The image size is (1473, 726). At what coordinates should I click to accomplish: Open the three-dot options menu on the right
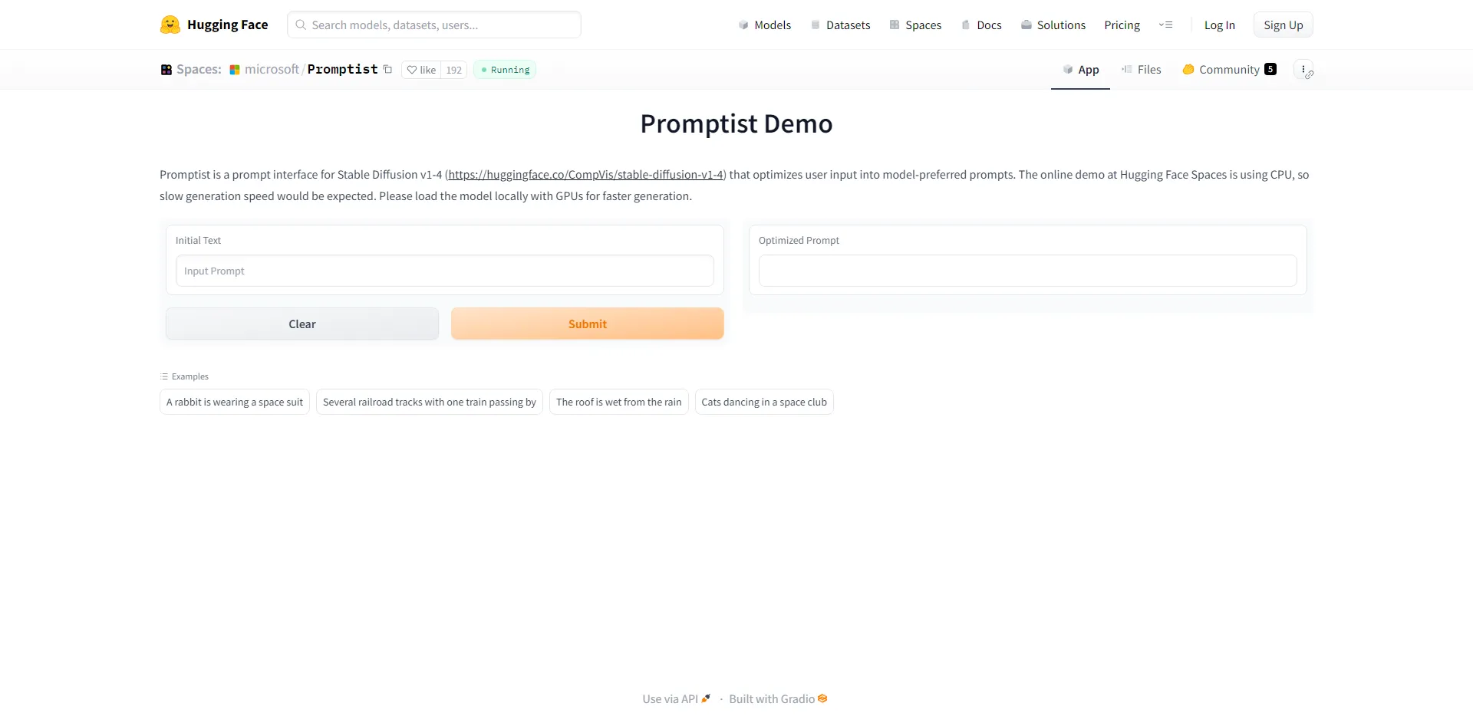pyautogui.click(x=1304, y=69)
